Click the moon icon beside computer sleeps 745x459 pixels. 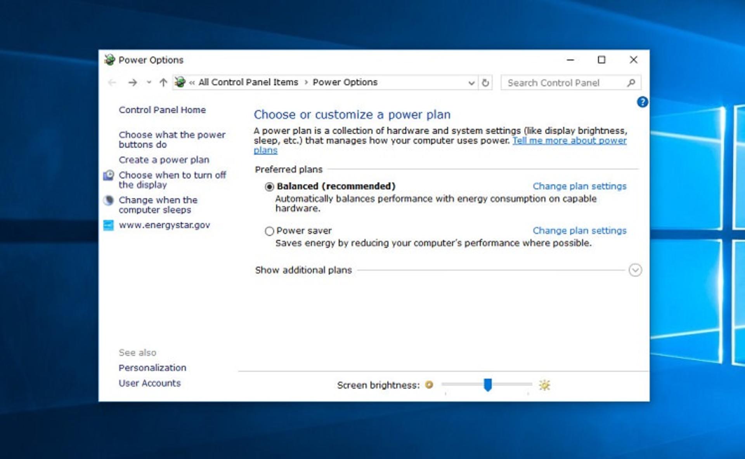(x=109, y=200)
